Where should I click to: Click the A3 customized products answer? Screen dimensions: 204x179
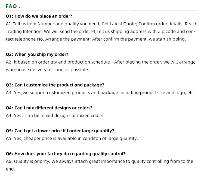pos(100,93)
